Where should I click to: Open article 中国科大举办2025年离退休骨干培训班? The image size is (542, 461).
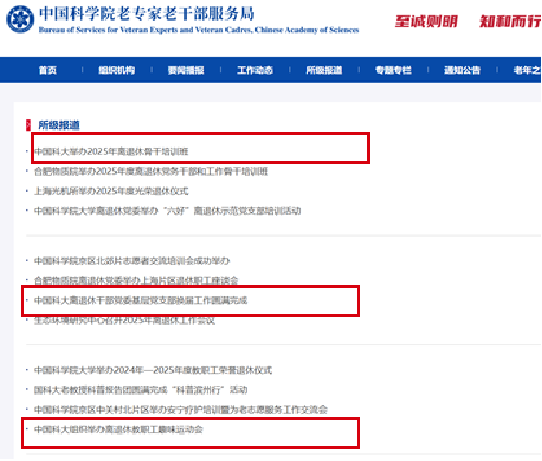[111, 152]
